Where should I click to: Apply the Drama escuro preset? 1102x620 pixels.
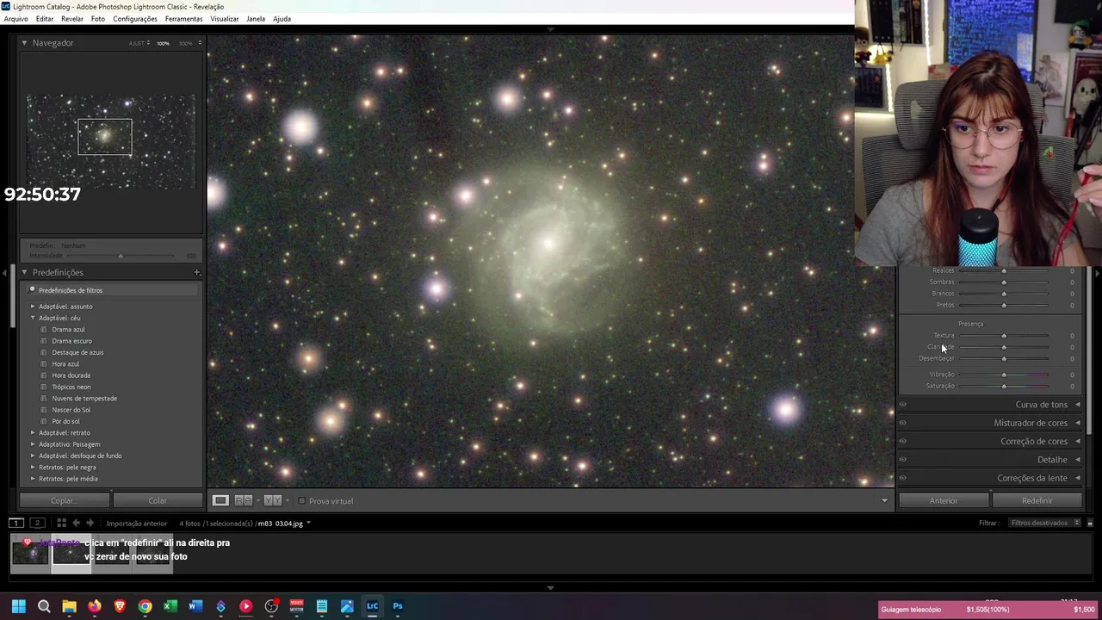point(71,341)
